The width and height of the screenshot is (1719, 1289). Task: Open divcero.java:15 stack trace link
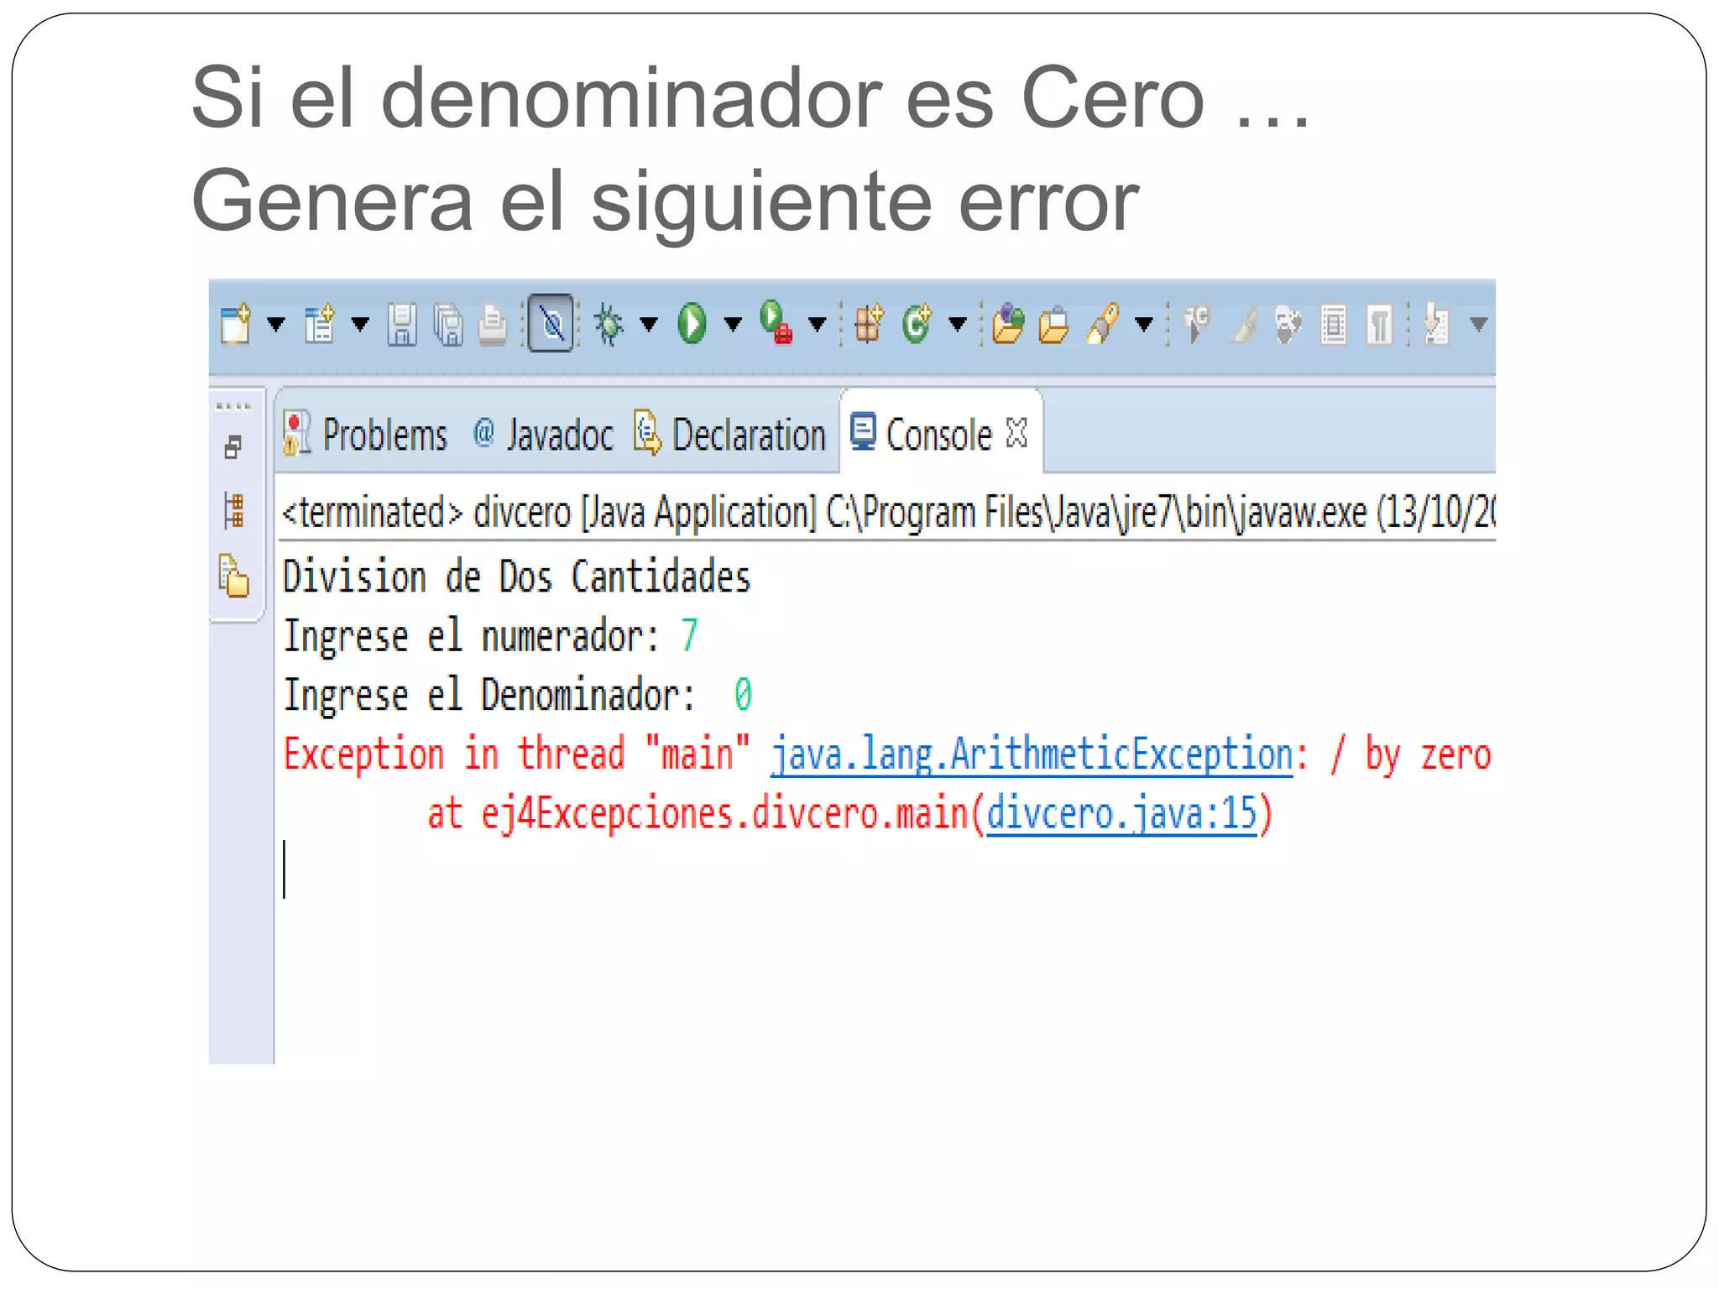tap(1122, 813)
